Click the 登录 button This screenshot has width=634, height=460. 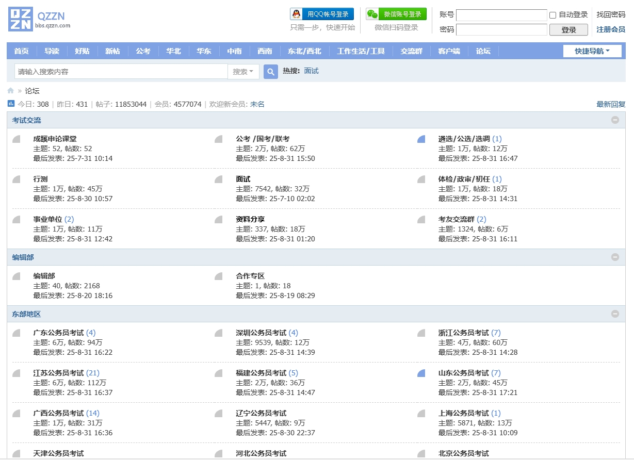[x=568, y=30]
